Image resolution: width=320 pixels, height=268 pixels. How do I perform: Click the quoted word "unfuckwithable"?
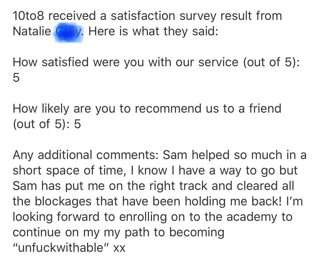tap(61, 248)
